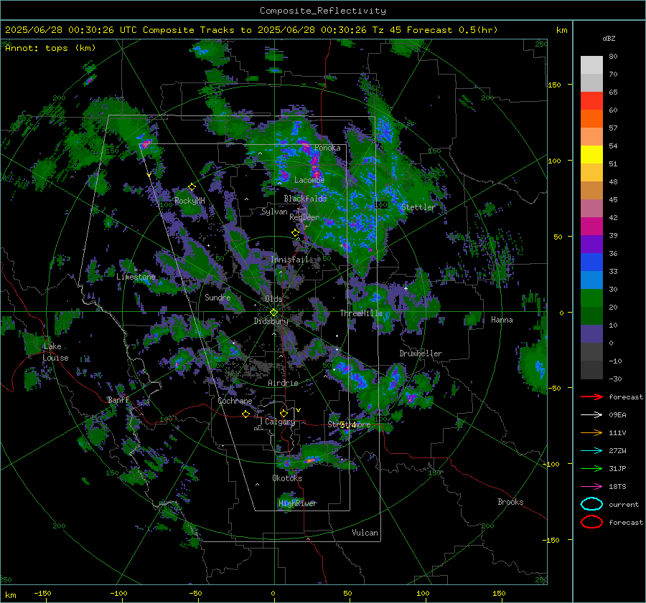Screen dimensions: 646x603
Task: Click the magenta 18TS track arrow
Action: [591, 487]
